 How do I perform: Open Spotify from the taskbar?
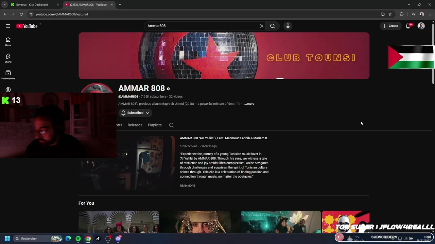78,239
